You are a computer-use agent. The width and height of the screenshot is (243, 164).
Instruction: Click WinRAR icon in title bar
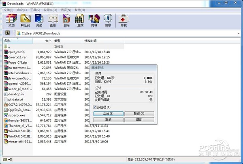click(4, 3)
